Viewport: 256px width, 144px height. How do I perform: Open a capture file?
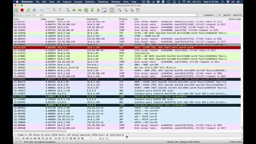pos(42,10)
